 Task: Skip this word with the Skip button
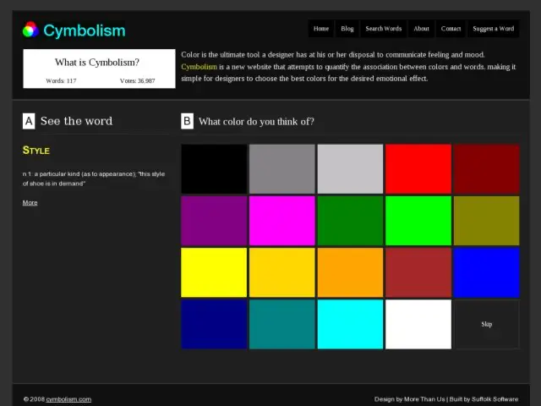487,324
